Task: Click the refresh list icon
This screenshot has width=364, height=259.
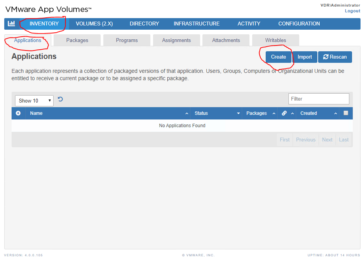Action: click(x=61, y=99)
